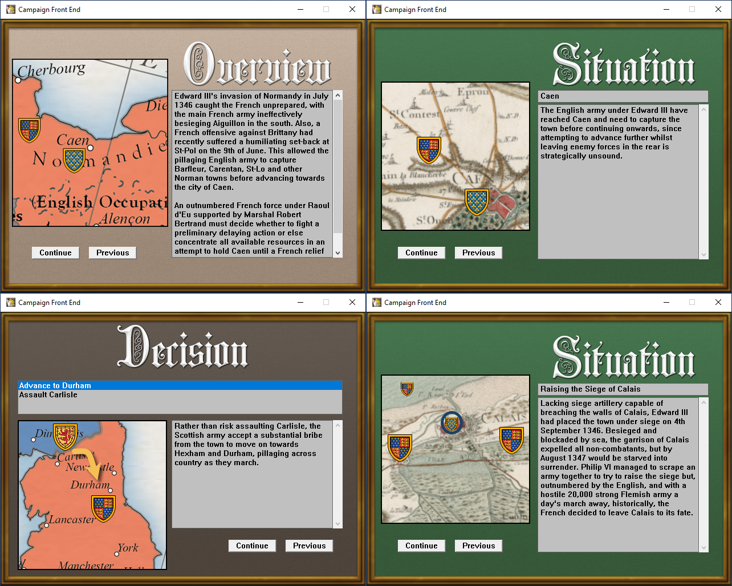Click the Decision description scrollbar down arrow
This screenshot has width=732, height=586.
(337, 523)
